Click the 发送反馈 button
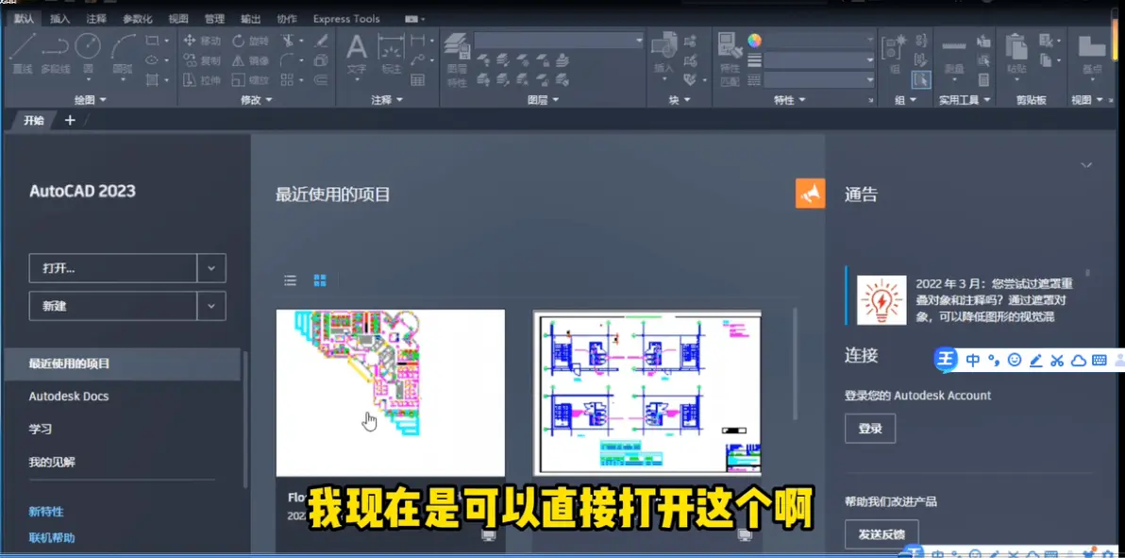The image size is (1125, 558). point(882,533)
